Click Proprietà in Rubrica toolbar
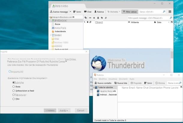183x123 pixels. tap(136, 83)
